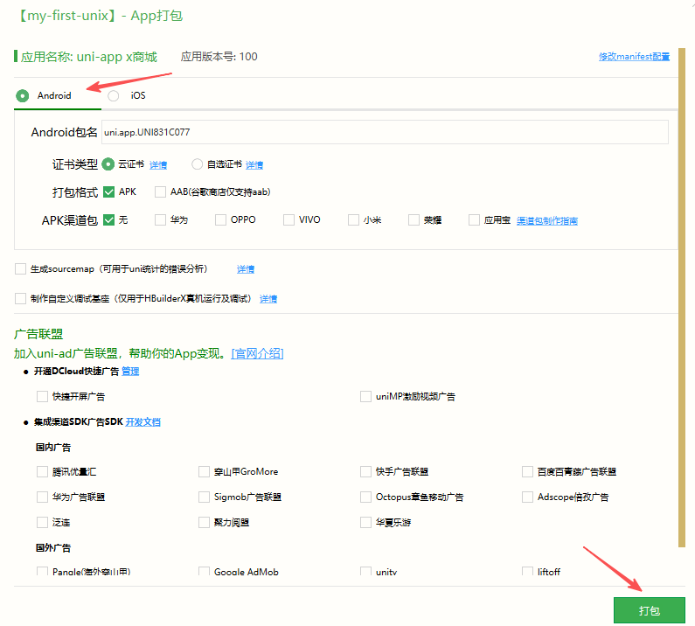This screenshot has height=626, width=695.
Task: Check the 快手广告联盟 option
Action: click(x=365, y=472)
